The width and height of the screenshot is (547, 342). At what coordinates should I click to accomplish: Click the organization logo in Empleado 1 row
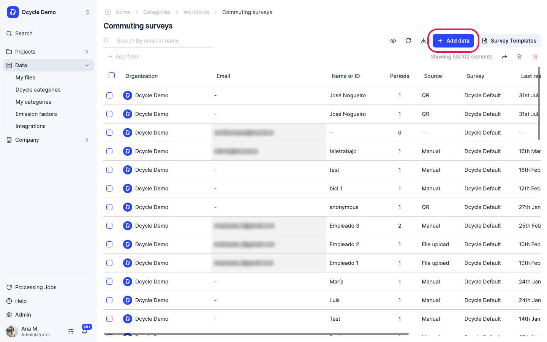point(128,263)
